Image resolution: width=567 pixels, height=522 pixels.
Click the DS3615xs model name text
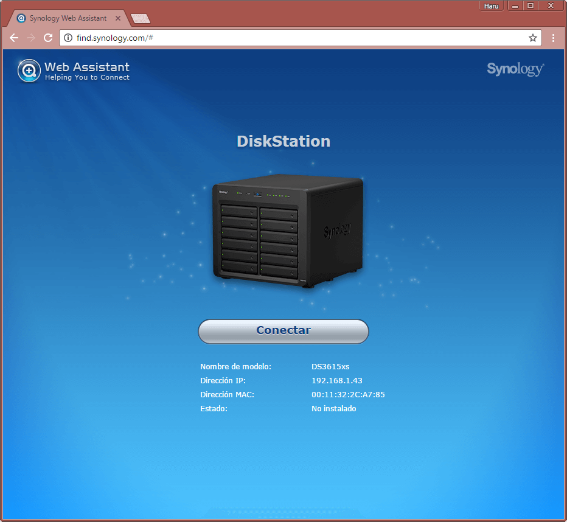coord(330,367)
